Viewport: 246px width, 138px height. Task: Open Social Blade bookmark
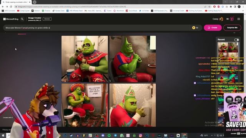131,11
